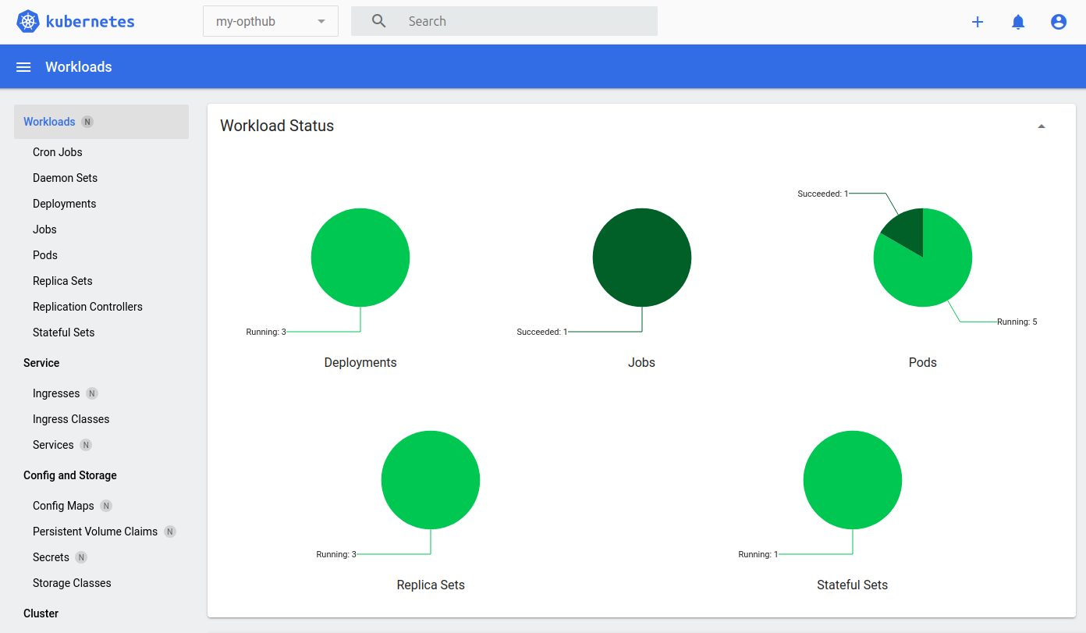Click the Pods chart caption
This screenshot has width=1086, height=633.
pos(923,362)
